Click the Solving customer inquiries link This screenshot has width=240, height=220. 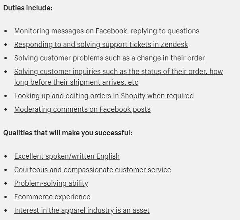[x=118, y=72]
